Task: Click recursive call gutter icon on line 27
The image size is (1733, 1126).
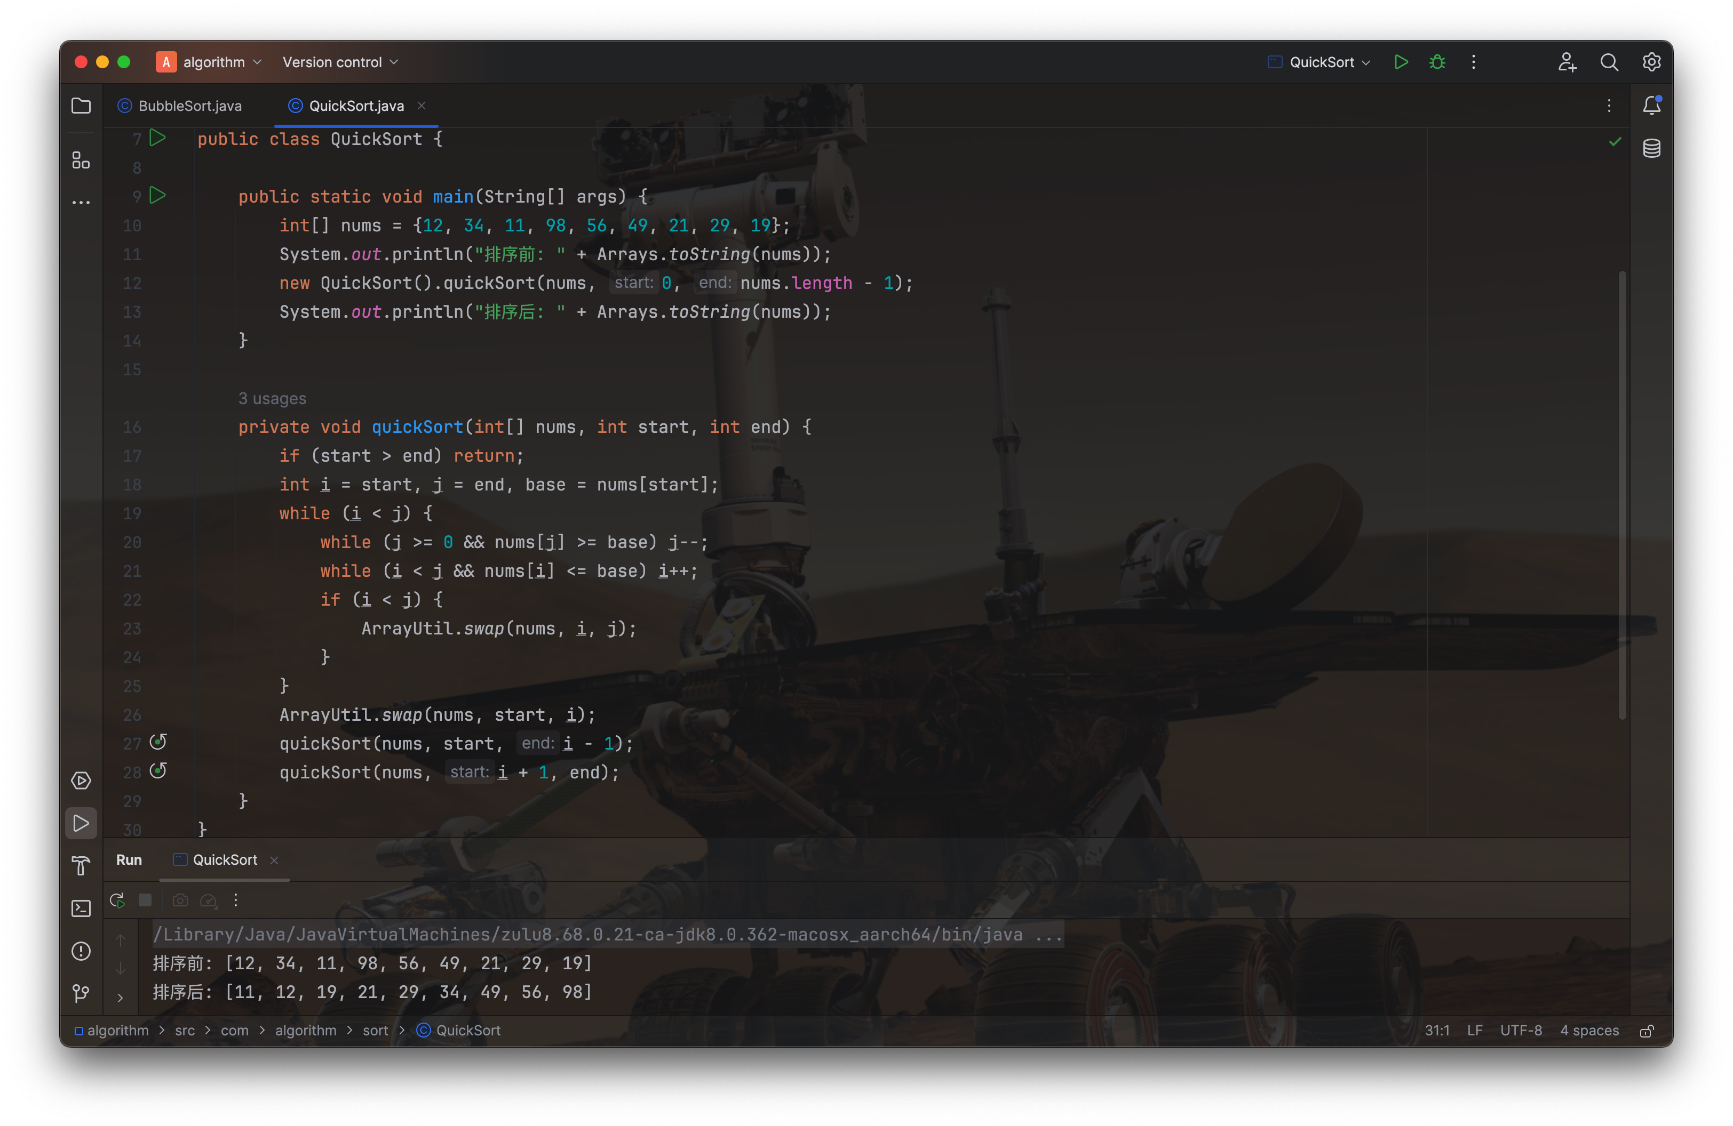Action: coord(158,742)
